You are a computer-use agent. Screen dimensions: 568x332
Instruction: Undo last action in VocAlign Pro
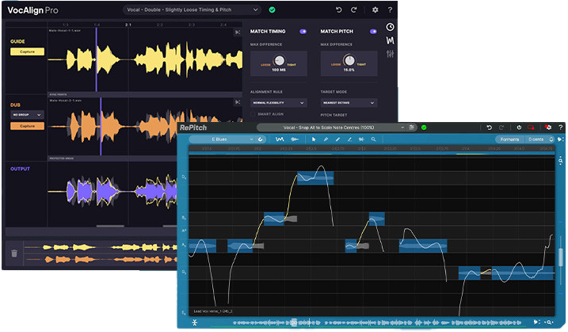339,10
